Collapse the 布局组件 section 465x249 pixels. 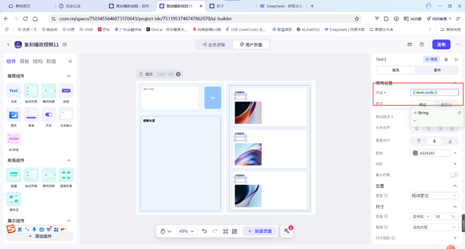pos(69,160)
